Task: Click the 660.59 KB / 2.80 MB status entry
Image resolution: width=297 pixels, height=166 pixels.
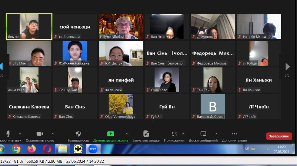Action: (x=44, y=161)
